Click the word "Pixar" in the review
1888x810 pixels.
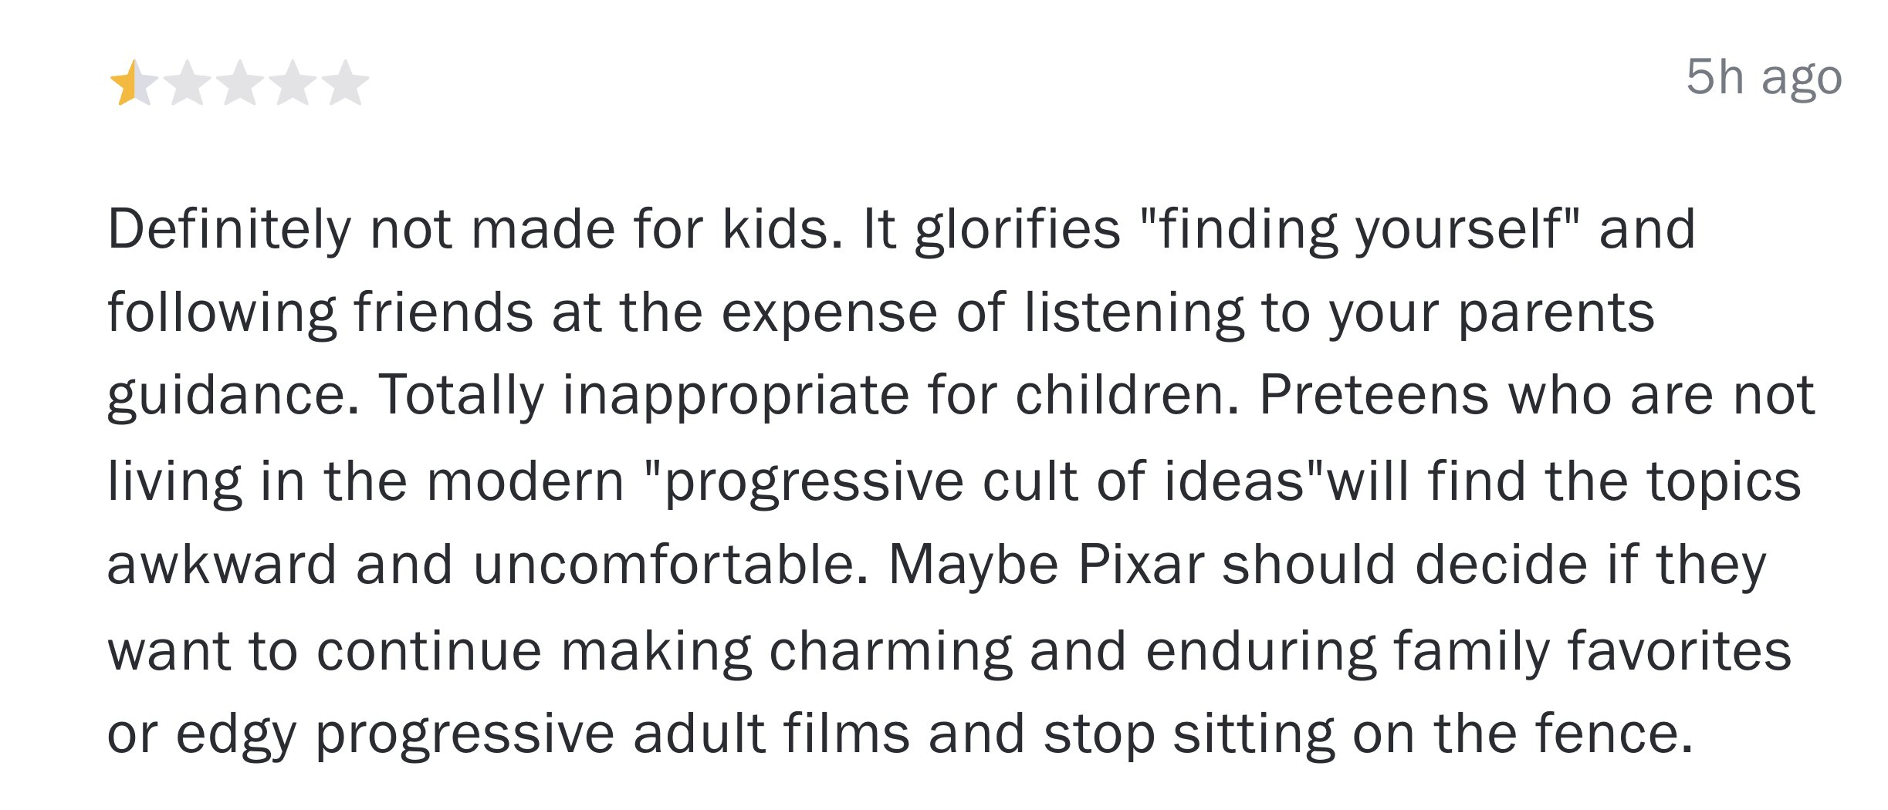coord(1141,565)
